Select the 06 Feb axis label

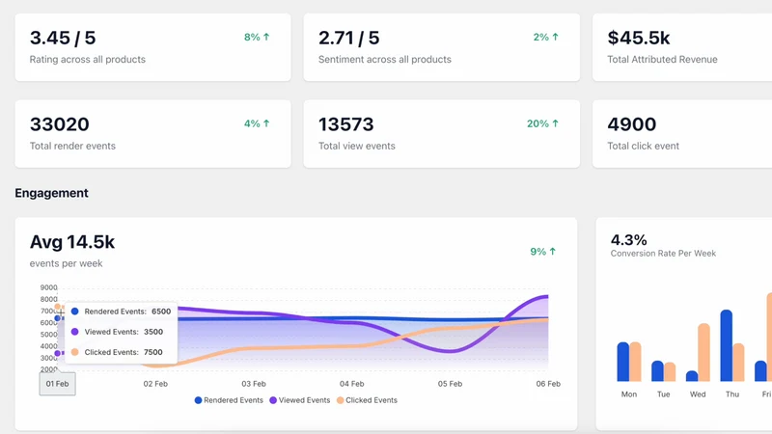pos(548,384)
